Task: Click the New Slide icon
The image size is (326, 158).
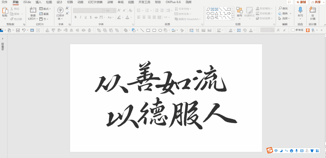Action: [x=33, y=10]
